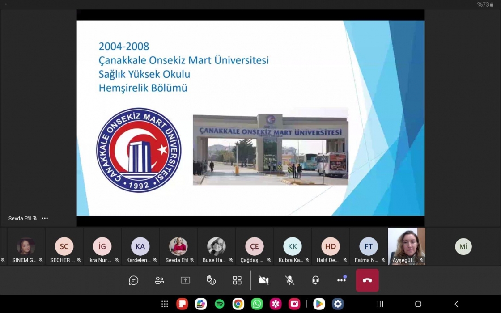Launch Microsoft 365 Copilot from taskbar
This screenshot has height=313, width=501.
[x=201, y=304]
